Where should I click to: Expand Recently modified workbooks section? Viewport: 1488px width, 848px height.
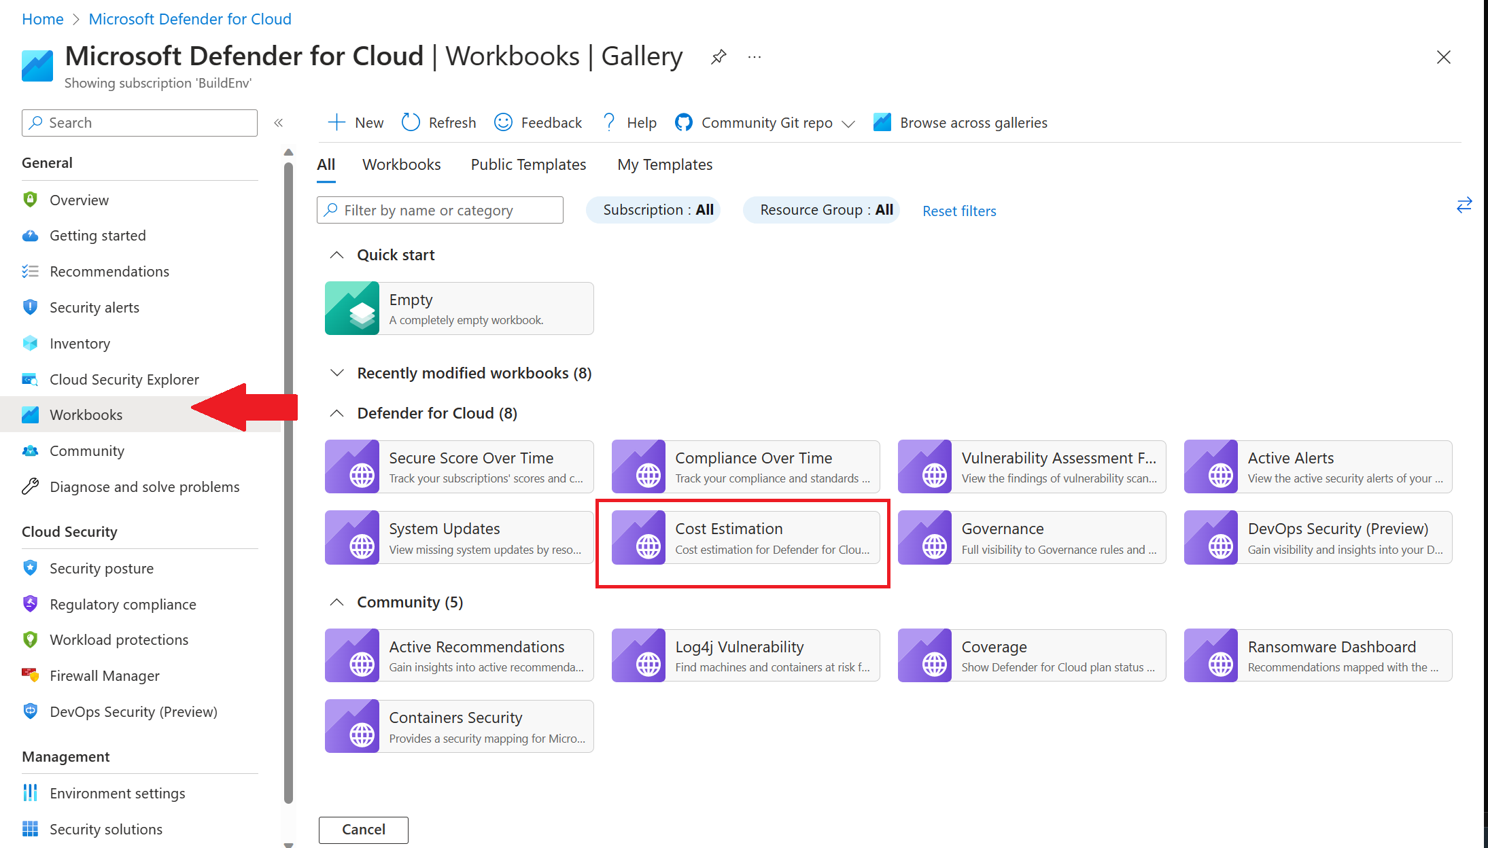coord(336,373)
